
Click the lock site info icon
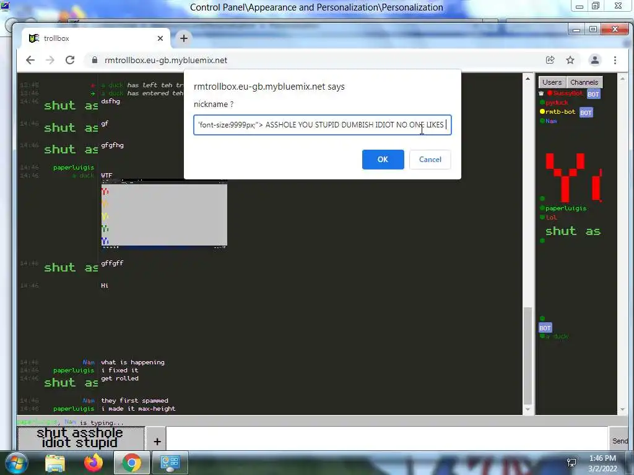(95, 60)
